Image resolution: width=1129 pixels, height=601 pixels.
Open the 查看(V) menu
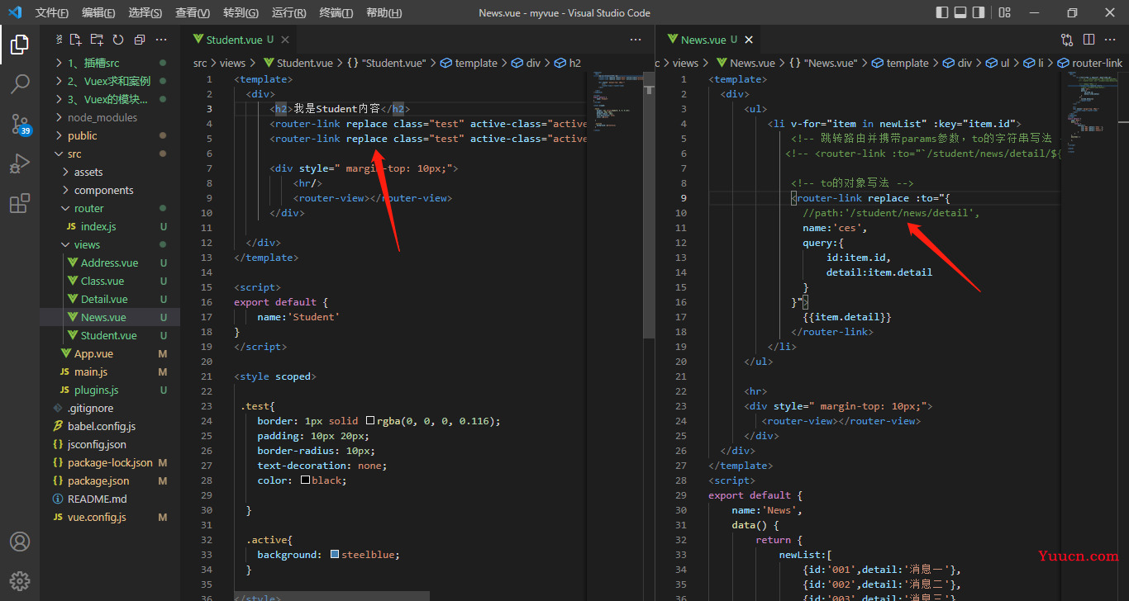[x=193, y=12]
